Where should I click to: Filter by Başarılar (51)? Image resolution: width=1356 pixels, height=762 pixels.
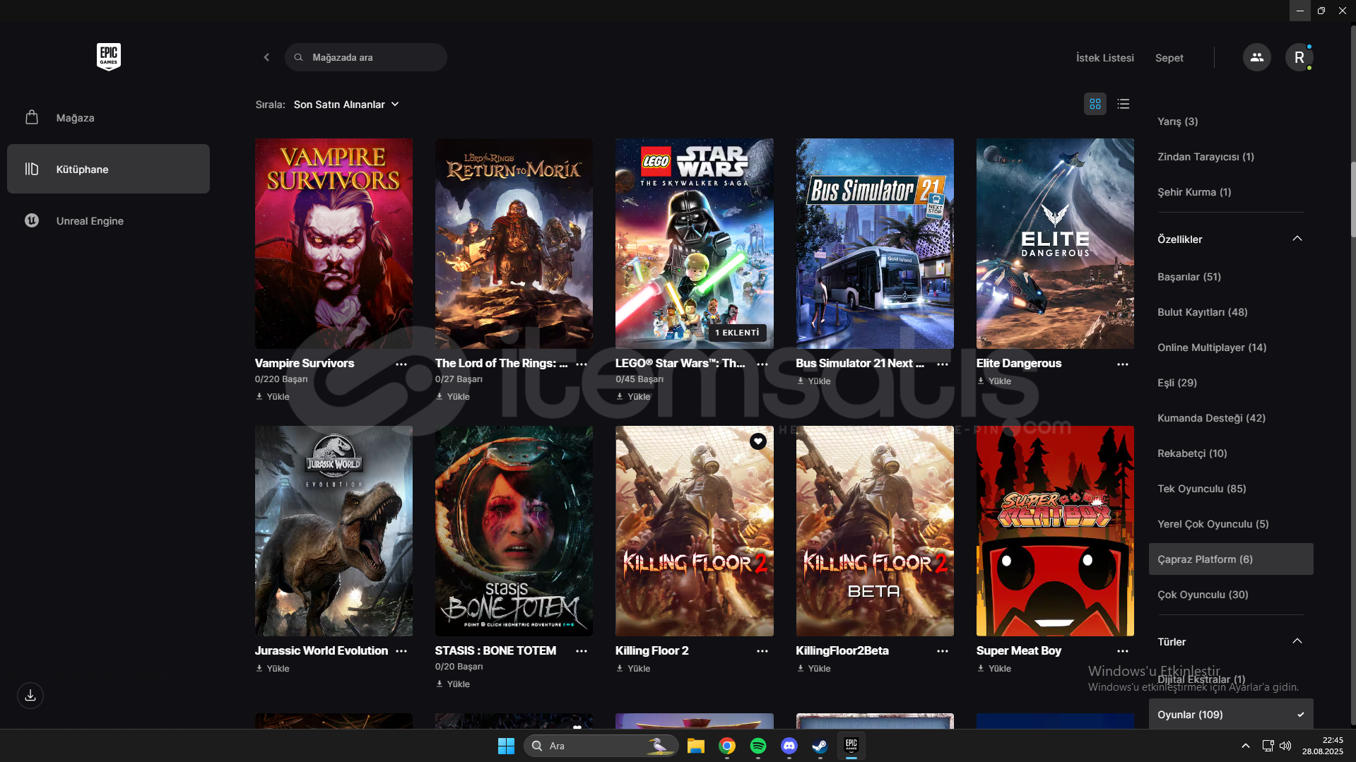click(1230, 277)
